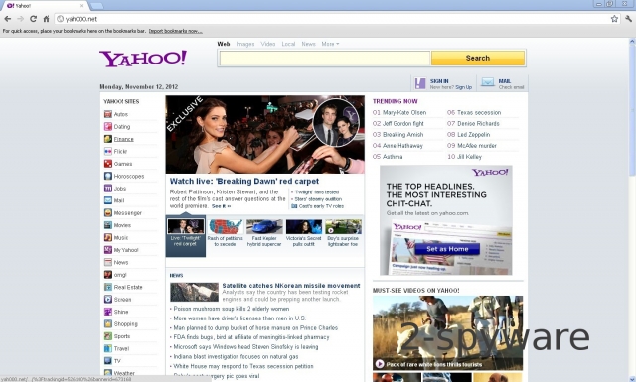Screen dimensions: 636x382
Task: Click the Movies sidebar icon
Action: 108,225
